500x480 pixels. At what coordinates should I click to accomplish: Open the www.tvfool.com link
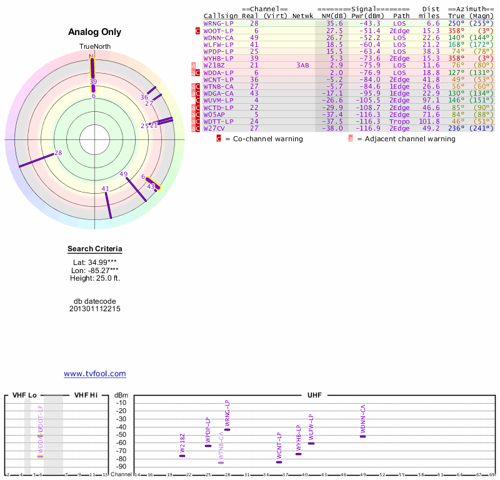(x=95, y=374)
